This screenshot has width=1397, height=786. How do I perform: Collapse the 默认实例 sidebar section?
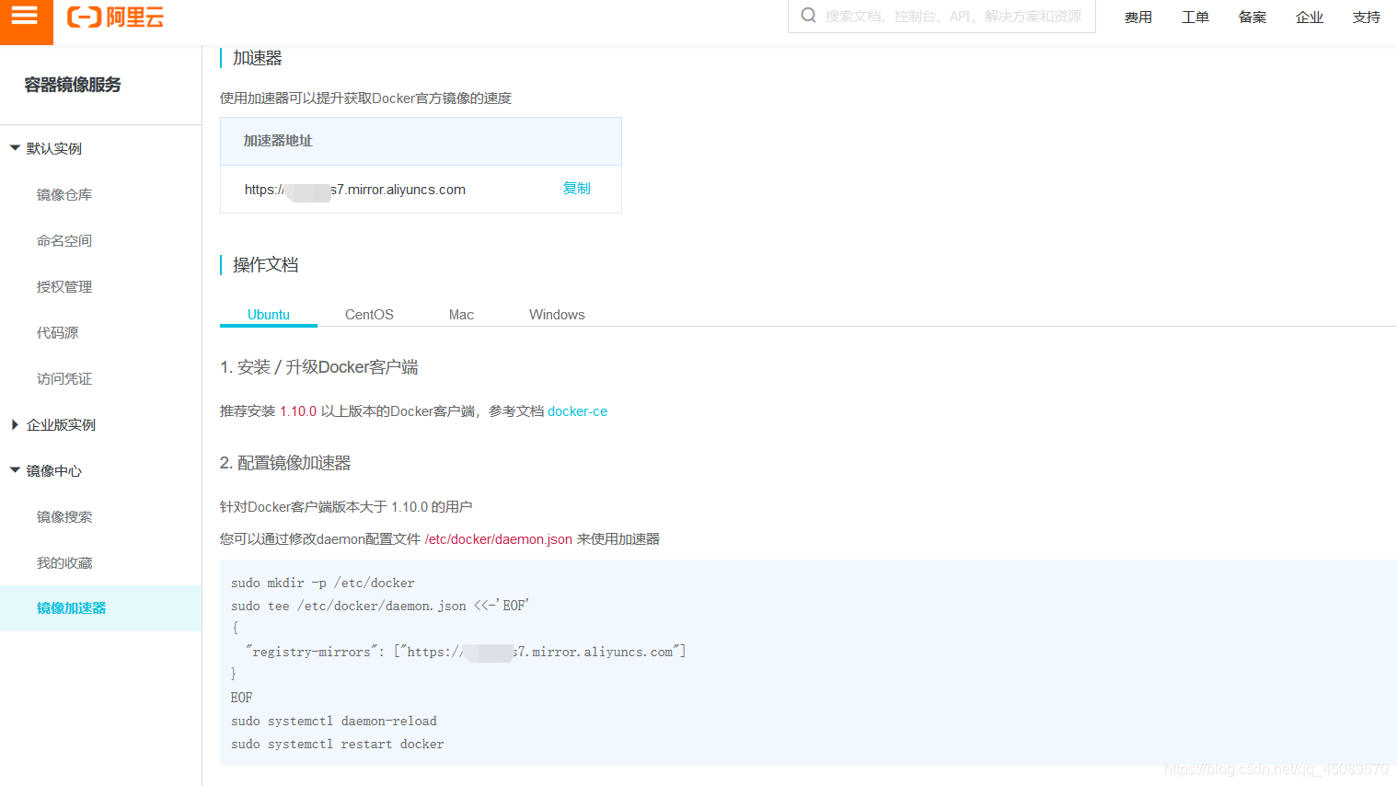[46, 148]
